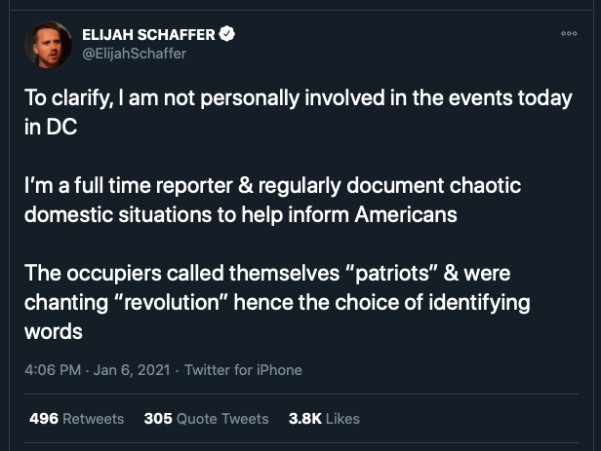View the 496 Retweets list
This screenshot has width=601, height=451.
point(77,419)
